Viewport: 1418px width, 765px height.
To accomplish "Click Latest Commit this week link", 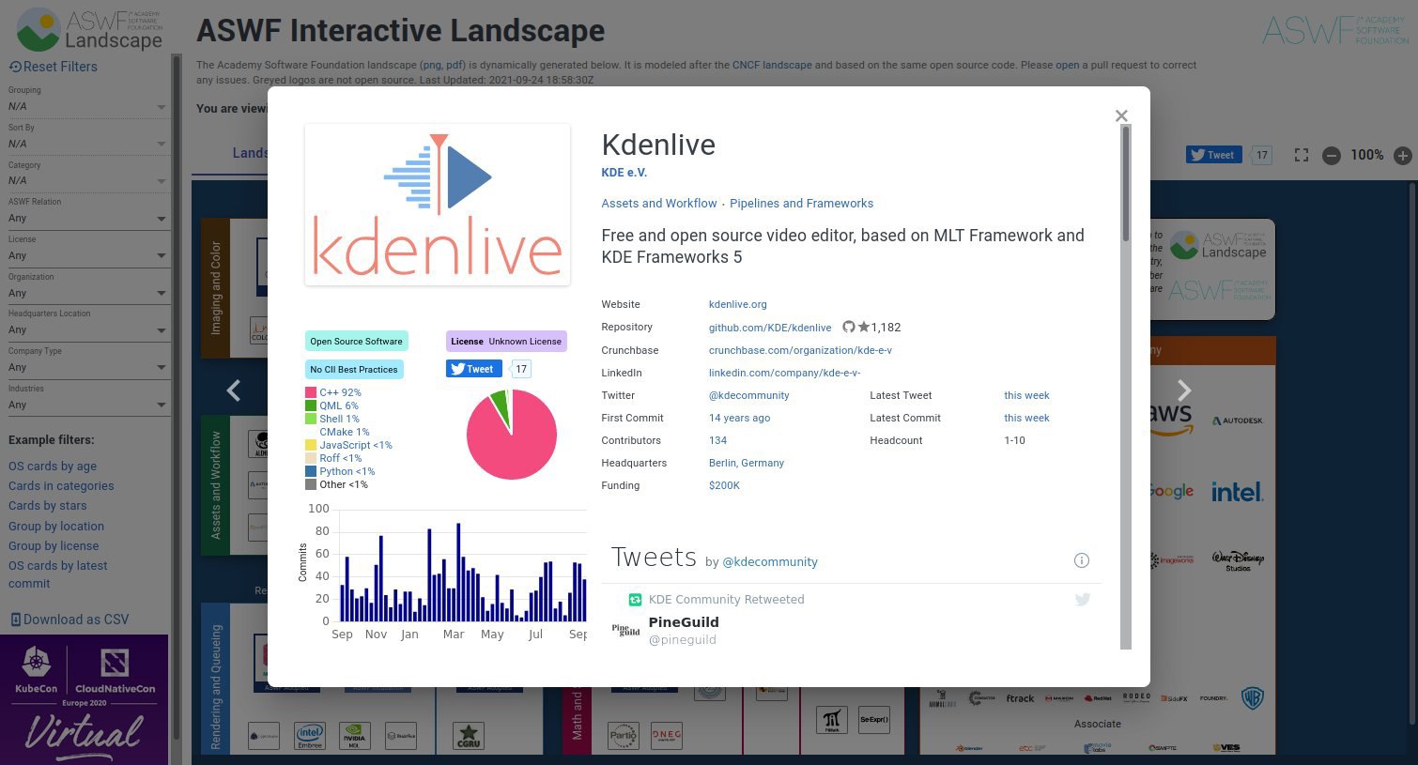I will click(x=1026, y=418).
